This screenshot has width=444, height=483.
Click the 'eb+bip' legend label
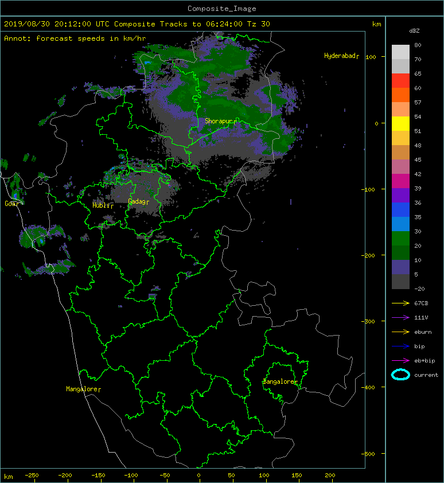(425, 361)
